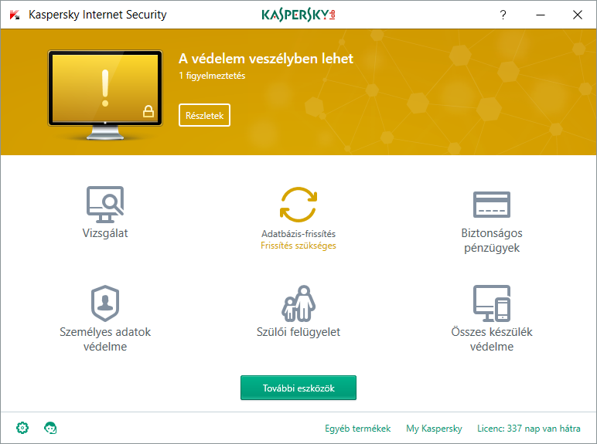Click the További eszközök button
597x444 pixels.
pyautogui.click(x=298, y=388)
